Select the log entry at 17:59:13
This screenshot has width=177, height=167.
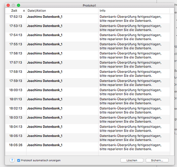(x=87, y=83)
